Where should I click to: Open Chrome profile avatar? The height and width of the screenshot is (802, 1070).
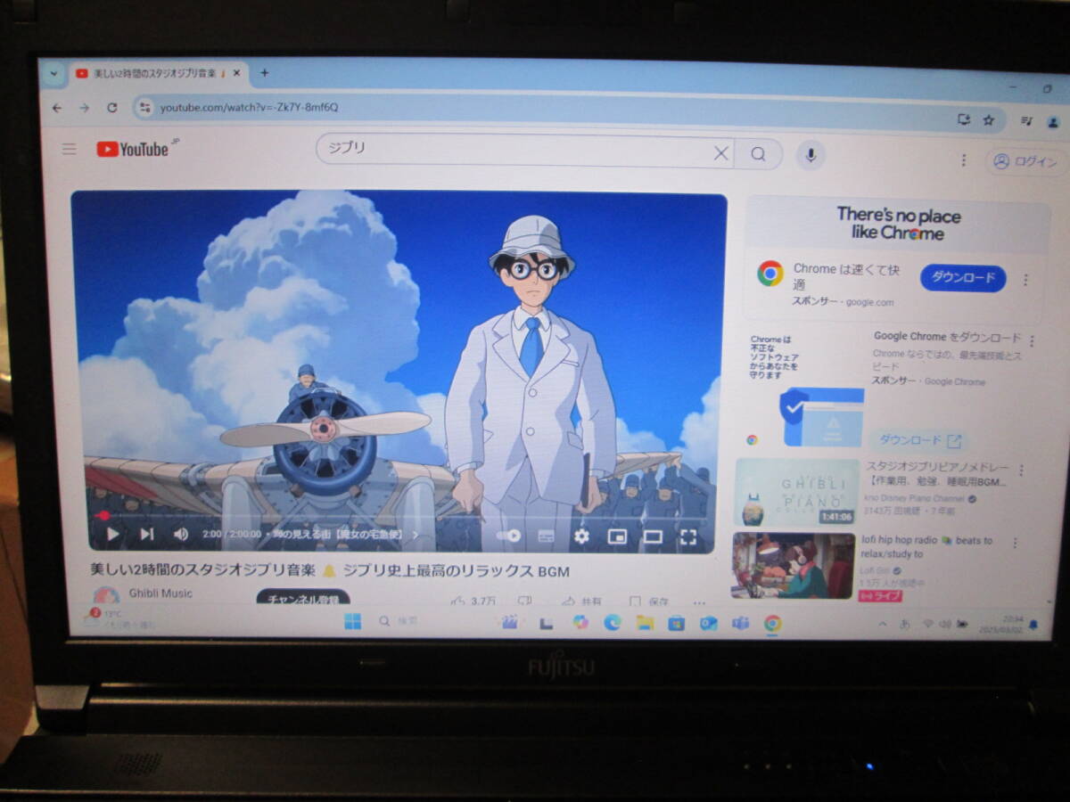1053,123
